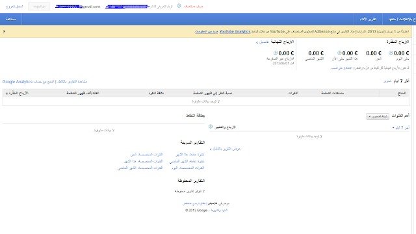Click help icon next to unpaid earnings
The width and height of the screenshot is (416, 234).
(276, 53)
